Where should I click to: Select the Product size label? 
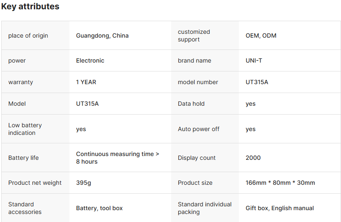coord(195,183)
